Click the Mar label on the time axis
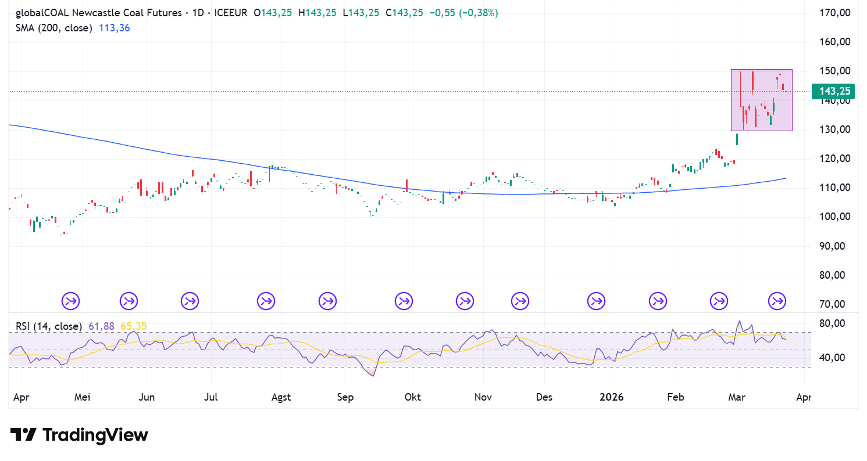This screenshot has height=461, width=867. point(737,398)
